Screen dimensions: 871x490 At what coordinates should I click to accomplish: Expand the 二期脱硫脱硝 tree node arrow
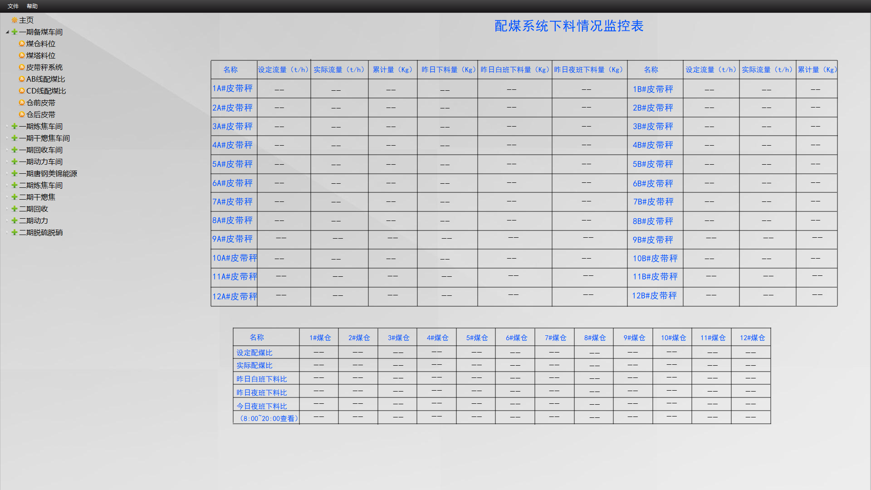pyautogui.click(x=7, y=232)
